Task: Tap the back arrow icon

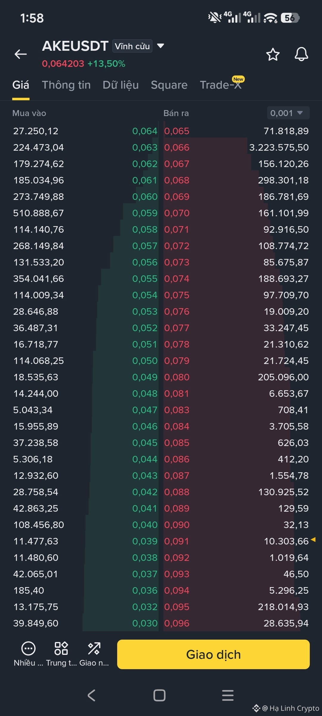Action: tap(21, 54)
